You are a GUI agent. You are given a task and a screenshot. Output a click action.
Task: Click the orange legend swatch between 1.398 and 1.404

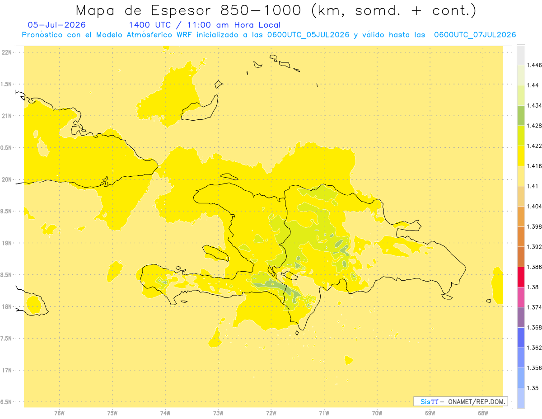coord(521,217)
